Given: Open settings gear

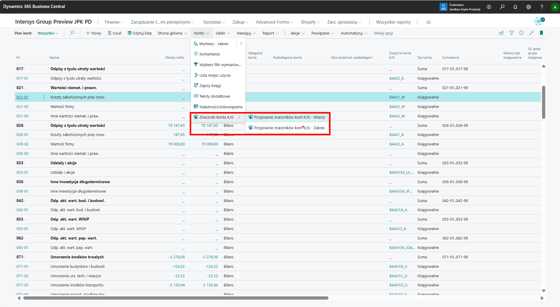Looking at the screenshot, I should (528, 7).
